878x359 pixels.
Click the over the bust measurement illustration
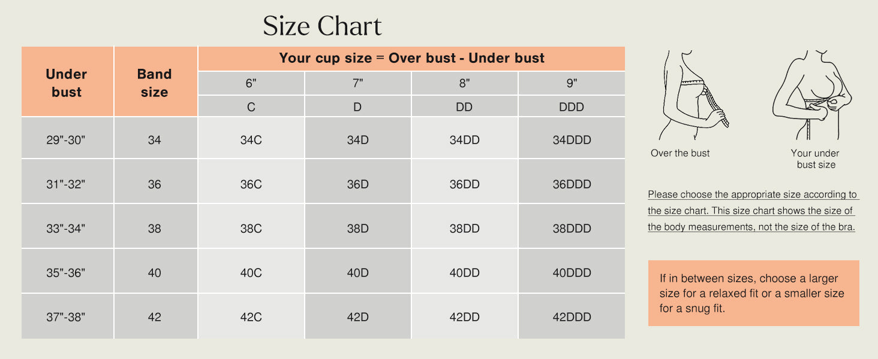pyautogui.click(x=693, y=96)
